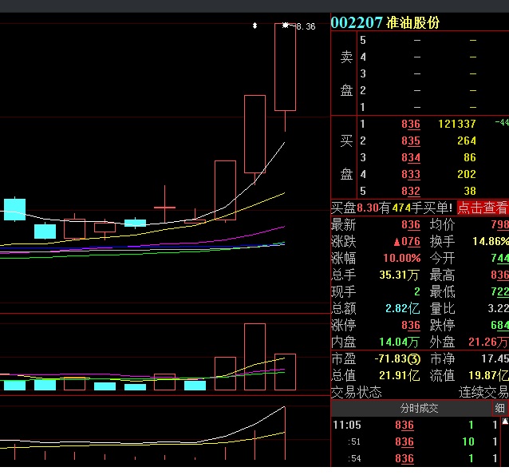
Task: Select buy level 5 price 832
Action: [x=411, y=191]
